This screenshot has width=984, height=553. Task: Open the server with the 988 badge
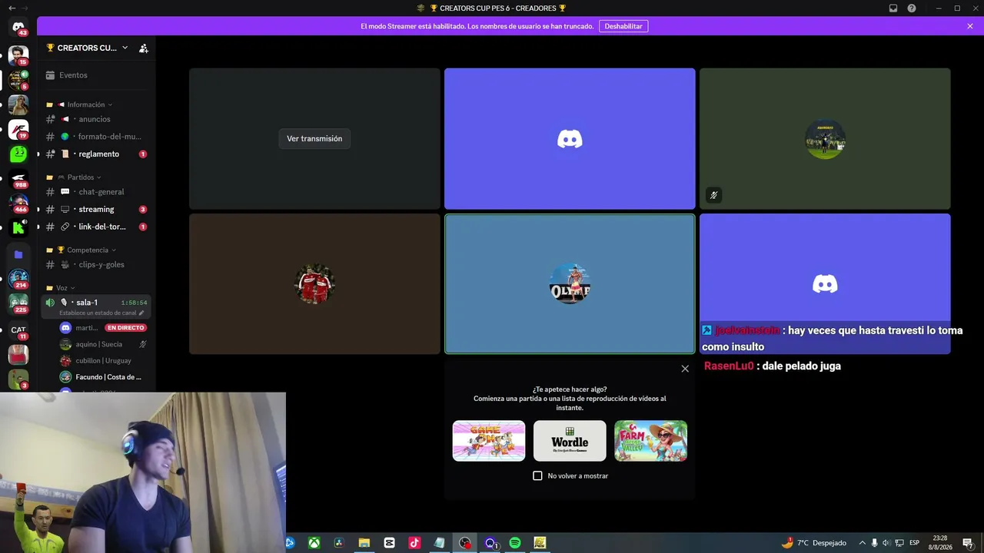18,179
